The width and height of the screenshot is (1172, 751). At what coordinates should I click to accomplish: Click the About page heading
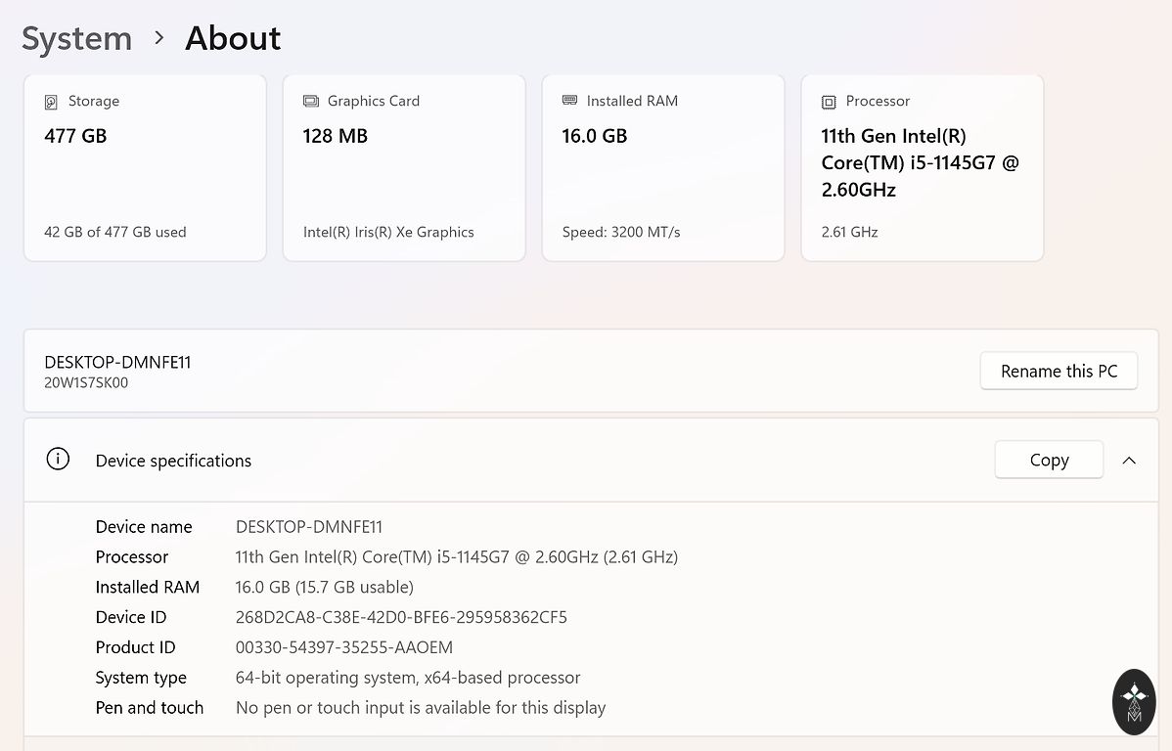233,39
